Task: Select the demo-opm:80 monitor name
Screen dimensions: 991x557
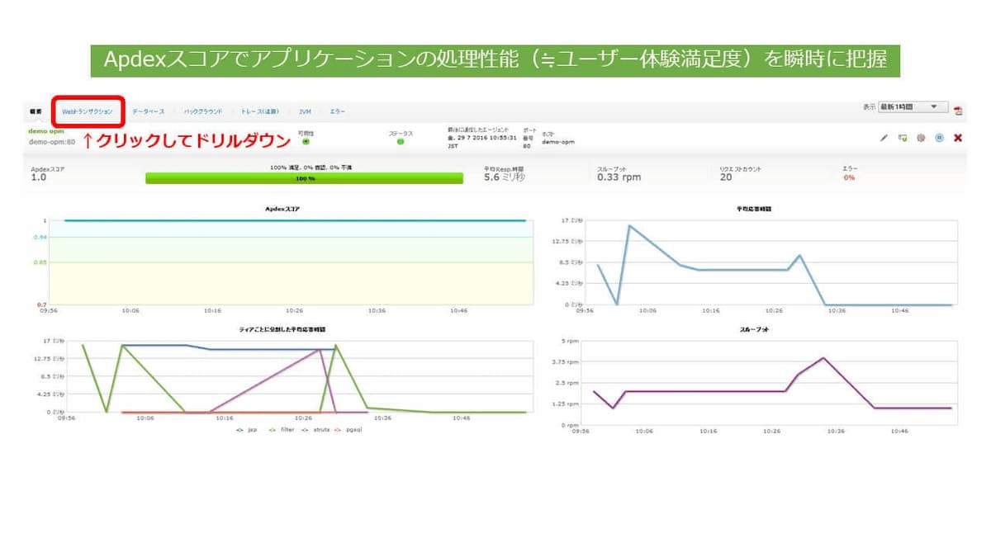Action: [44, 140]
